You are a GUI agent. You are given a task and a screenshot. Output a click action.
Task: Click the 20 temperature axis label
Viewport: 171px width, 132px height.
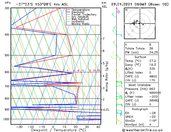76,127
